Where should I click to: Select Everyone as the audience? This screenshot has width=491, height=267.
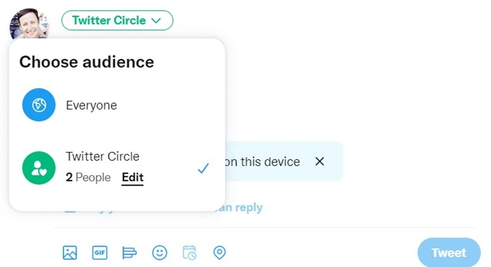pyautogui.click(x=91, y=106)
